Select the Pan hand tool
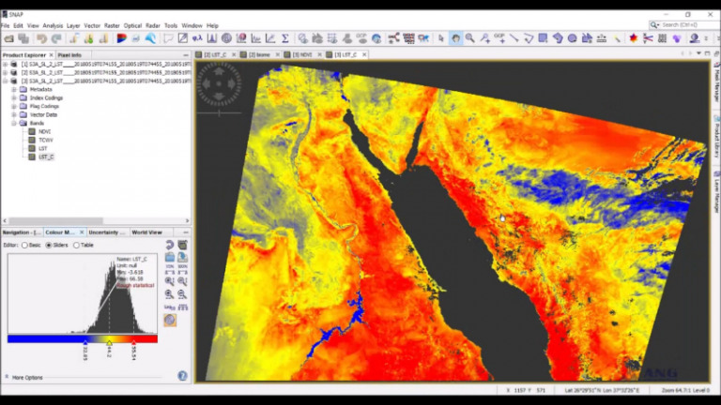Viewport: 721px width, 405px height. pyautogui.click(x=455, y=38)
